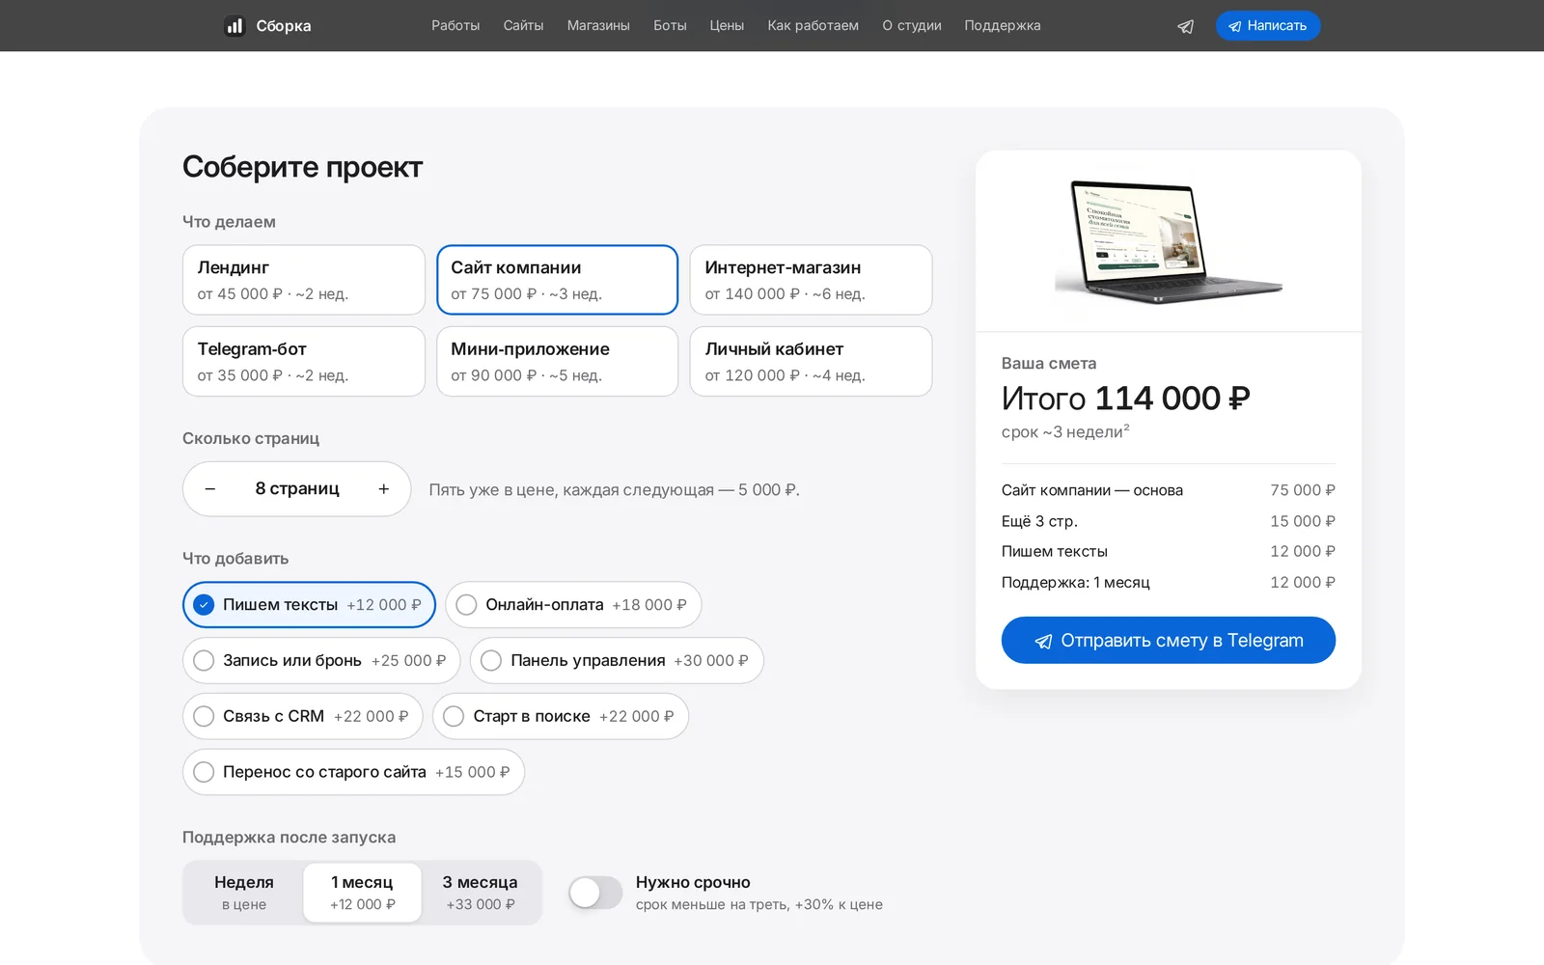Image resolution: width=1544 pixels, height=965 pixels.
Task: Add the Старт в поиске option
Action: (561, 717)
